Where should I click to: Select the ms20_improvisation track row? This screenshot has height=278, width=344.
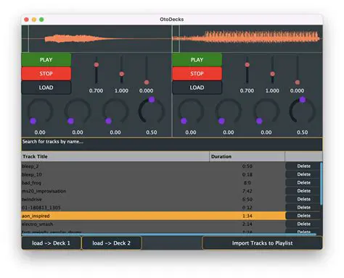(153, 191)
